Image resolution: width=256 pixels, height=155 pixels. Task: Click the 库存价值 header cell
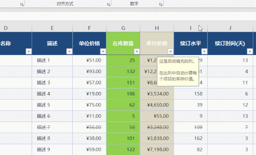click(157, 43)
